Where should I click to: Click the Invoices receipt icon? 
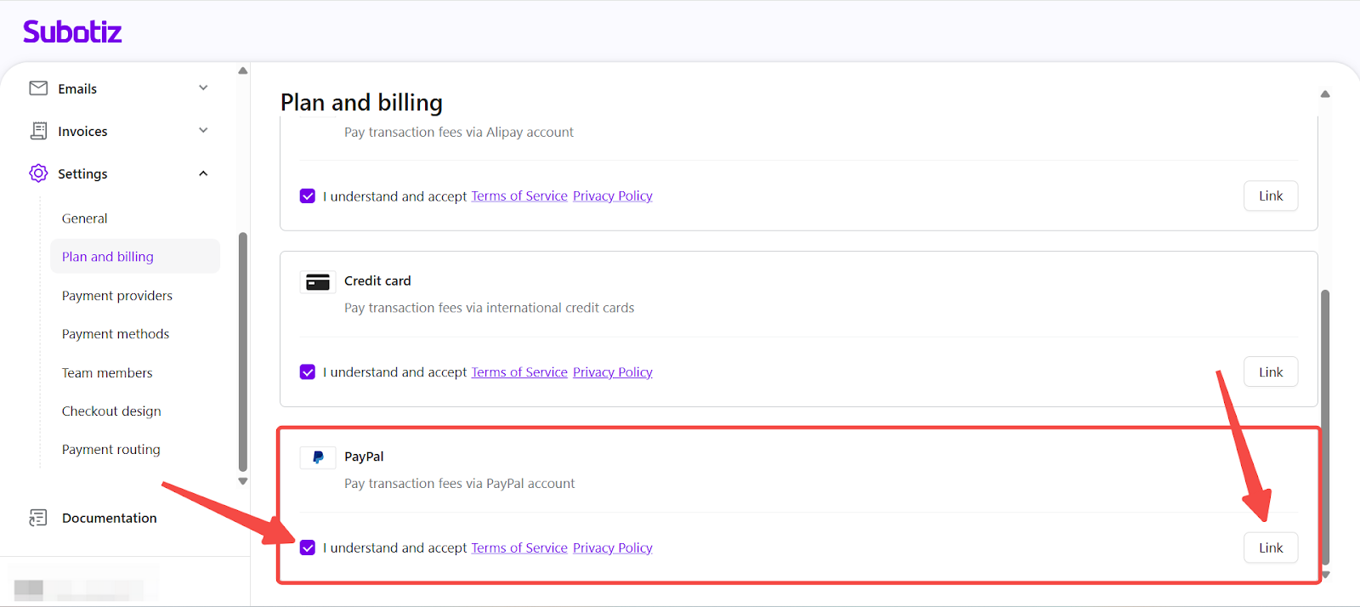pos(38,131)
